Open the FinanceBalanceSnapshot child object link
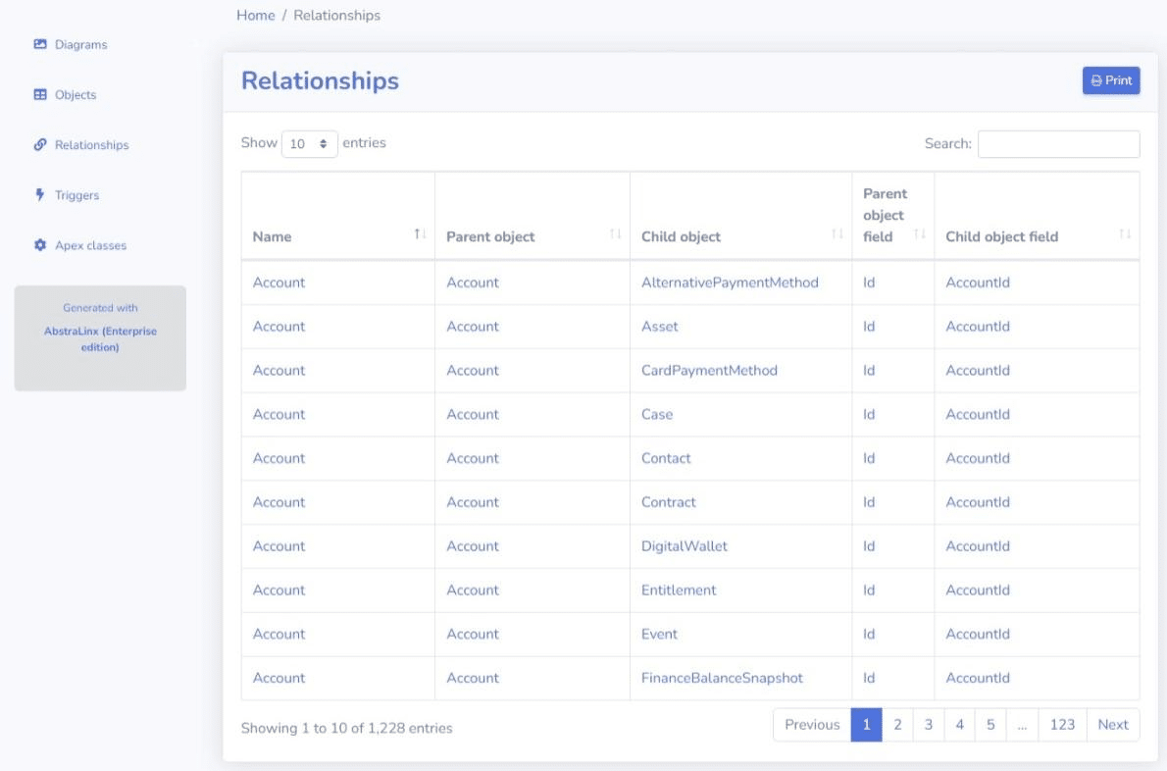The width and height of the screenshot is (1167, 771). pos(722,678)
